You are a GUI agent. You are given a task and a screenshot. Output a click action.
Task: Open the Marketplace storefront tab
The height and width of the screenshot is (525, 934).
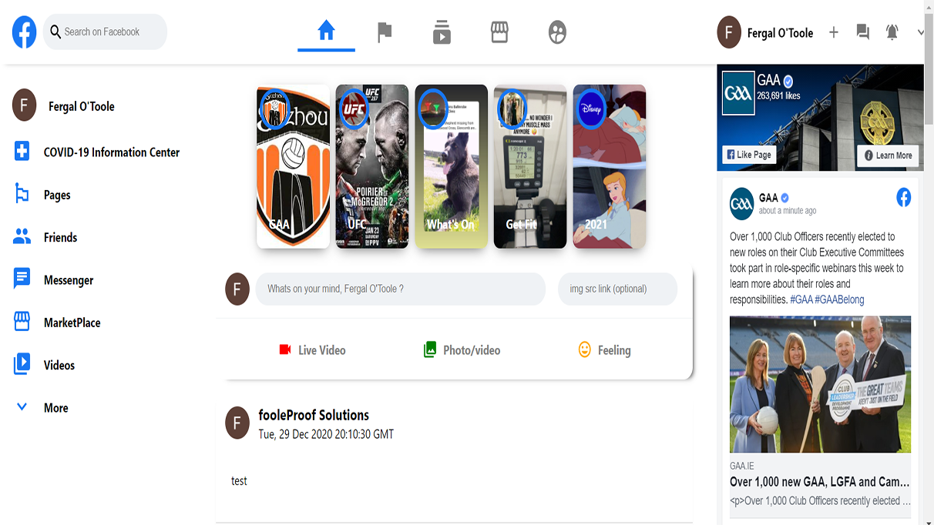click(499, 32)
